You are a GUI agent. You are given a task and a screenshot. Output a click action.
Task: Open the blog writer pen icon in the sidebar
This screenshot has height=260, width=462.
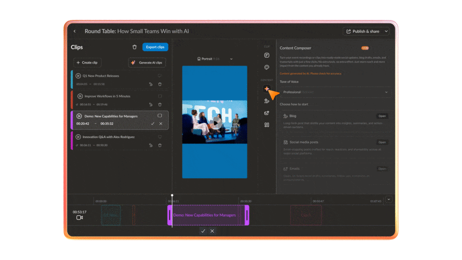267,101
